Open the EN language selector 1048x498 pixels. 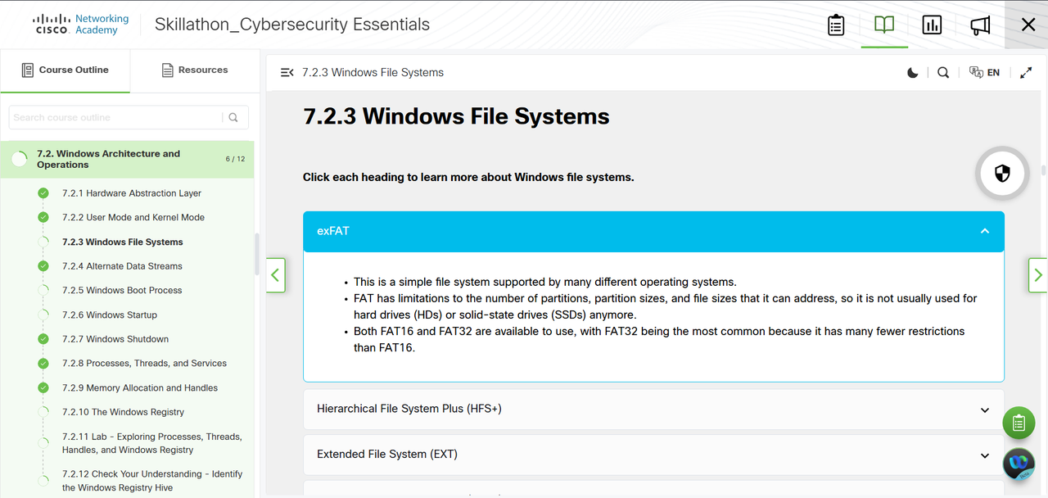(984, 72)
